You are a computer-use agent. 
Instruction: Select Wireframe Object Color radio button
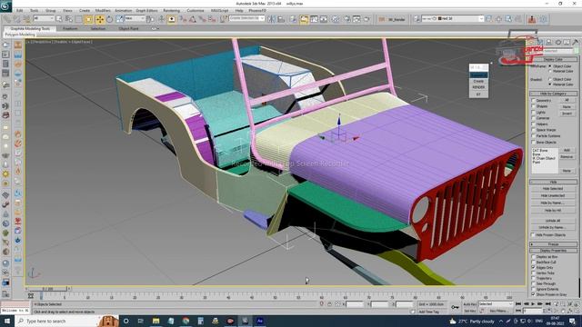[550, 66]
